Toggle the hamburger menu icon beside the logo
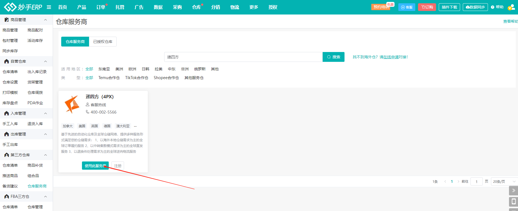This screenshot has height=211, width=518. point(49,7)
